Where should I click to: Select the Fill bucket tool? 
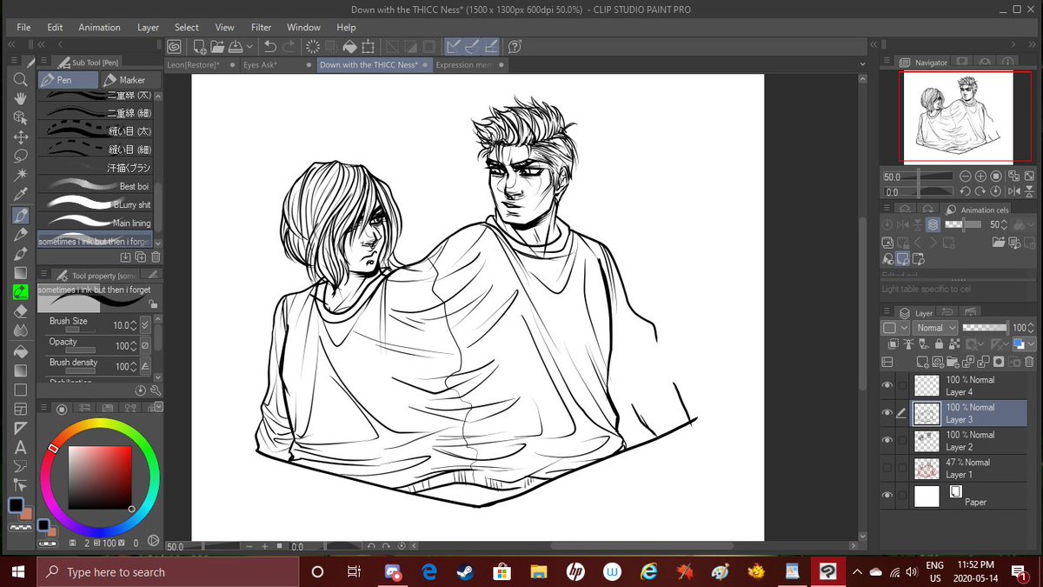coord(21,350)
